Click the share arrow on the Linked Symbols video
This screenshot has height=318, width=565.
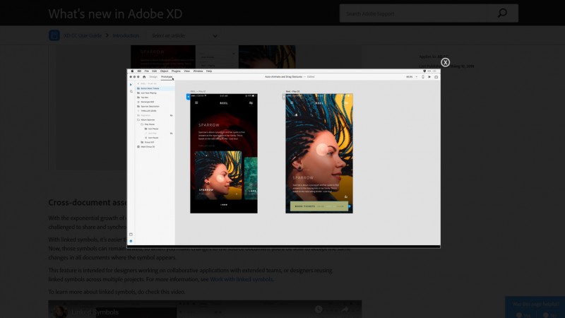pyautogui.click(x=345, y=310)
